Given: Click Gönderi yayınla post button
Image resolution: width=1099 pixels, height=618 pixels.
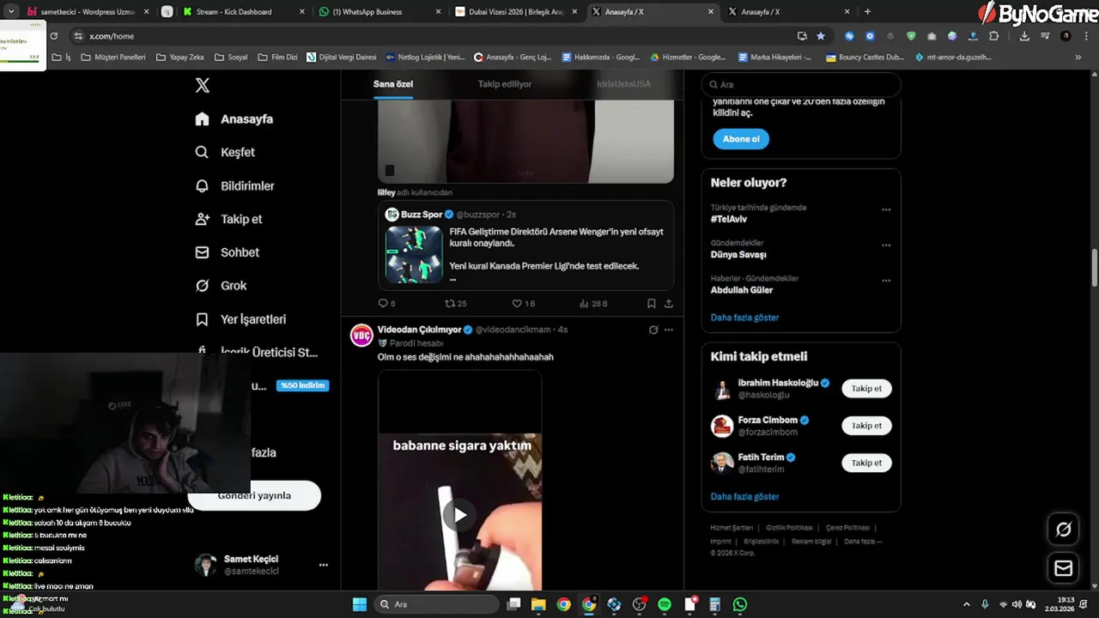Looking at the screenshot, I should tap(255, 495).
